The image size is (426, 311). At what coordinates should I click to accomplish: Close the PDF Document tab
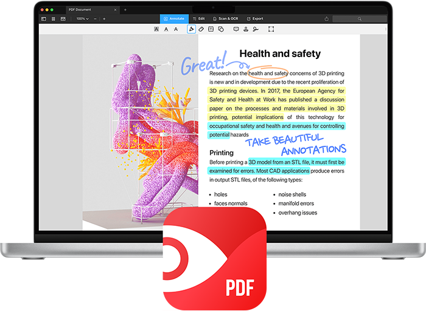pos(115,10)
